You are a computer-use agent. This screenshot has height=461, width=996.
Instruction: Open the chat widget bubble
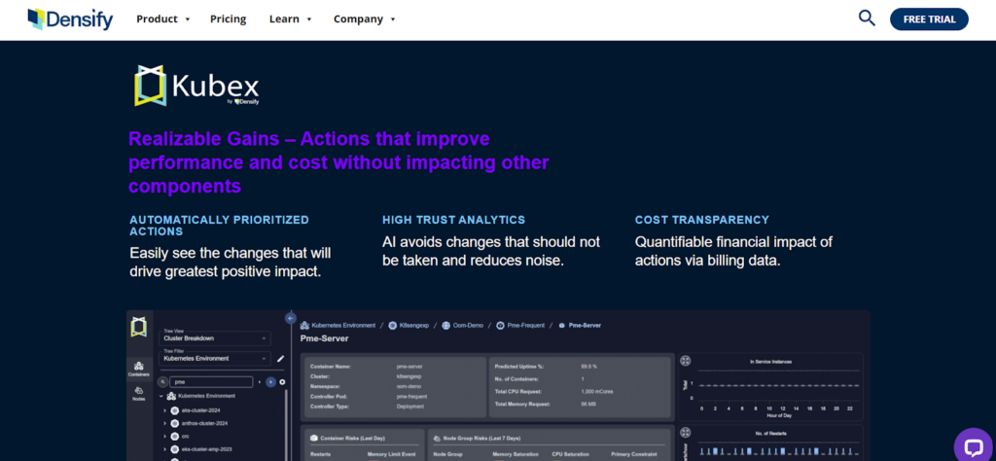(974, 447)
